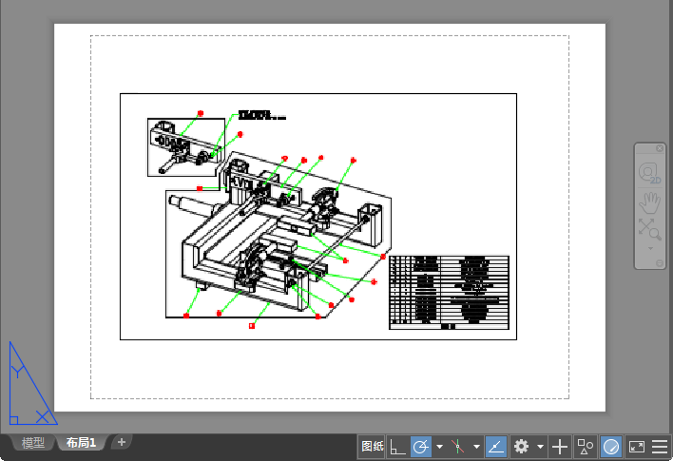Open 2D SteeringWheel in navigation bar
673x461 pixels.
tap(650, 173)
